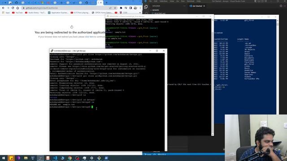Reload the GitHub authorize page

point(13,8)
